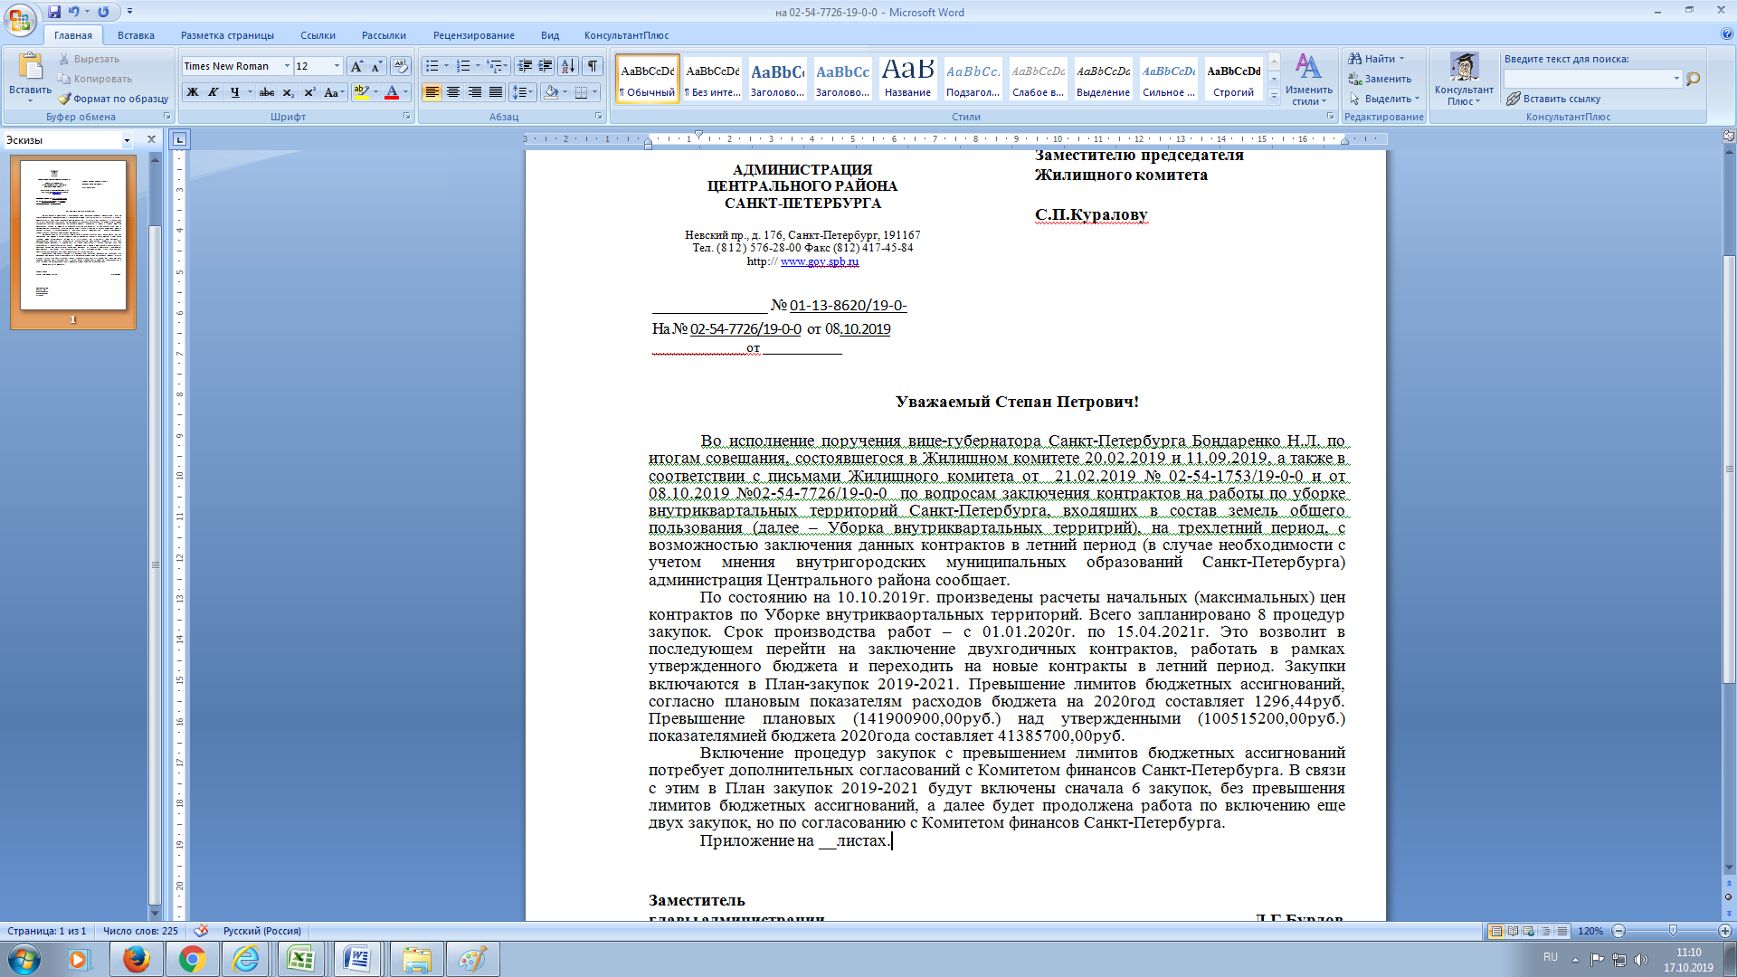Apply the Строгий (Strong) style
The height and width of the screenshot is (977, 1737).
pos(1233,79)
